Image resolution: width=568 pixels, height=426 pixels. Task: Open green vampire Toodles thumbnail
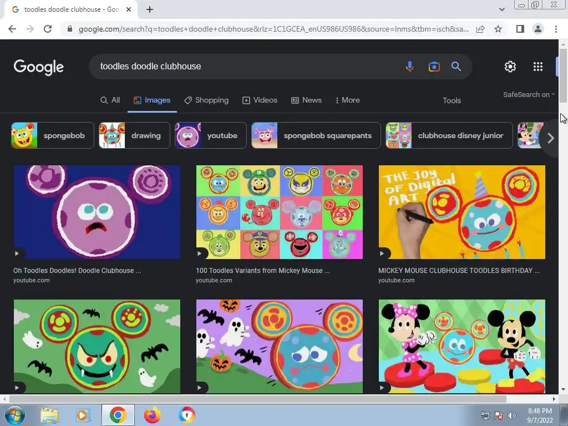(x=97, y=346)
